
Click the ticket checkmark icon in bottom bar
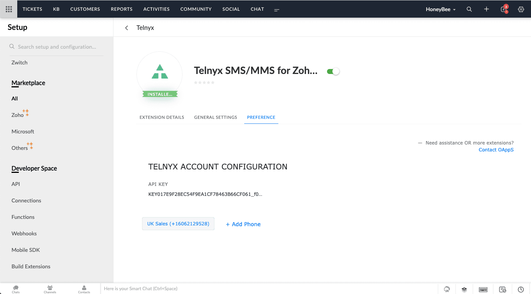503,289
